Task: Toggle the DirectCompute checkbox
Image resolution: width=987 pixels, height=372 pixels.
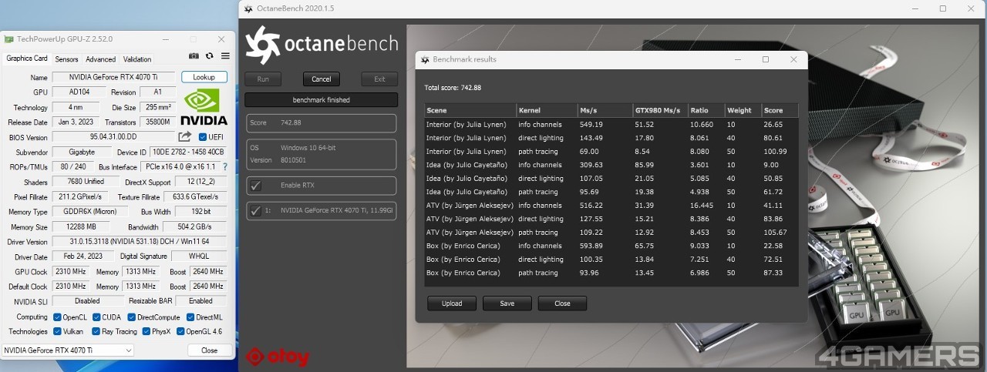Action: 131,317
